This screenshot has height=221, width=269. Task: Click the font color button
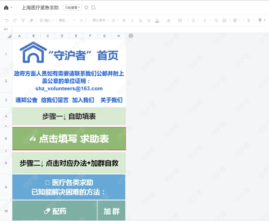point(157,20)
